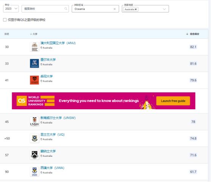This screenshot has height=182, width=211.
Task: Click the Oceania region field
Action: point(95,9)
